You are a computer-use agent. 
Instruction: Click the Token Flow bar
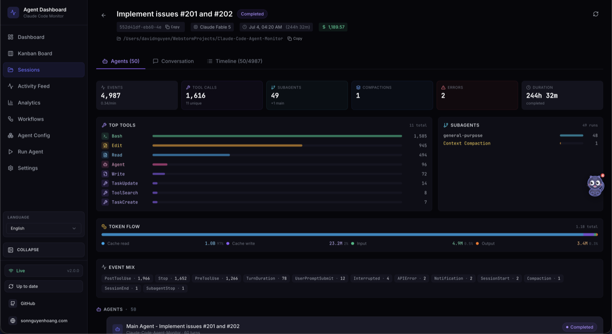[x=349, y=235]
